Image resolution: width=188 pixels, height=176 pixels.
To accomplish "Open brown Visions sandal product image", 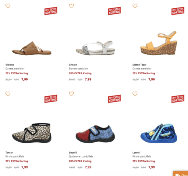I will (32, 48).
